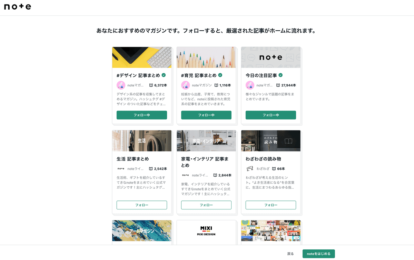This screenshot has height=260, width=414.
Task: Open the pink avatar on the #育児 card
Action: [185, 85]
